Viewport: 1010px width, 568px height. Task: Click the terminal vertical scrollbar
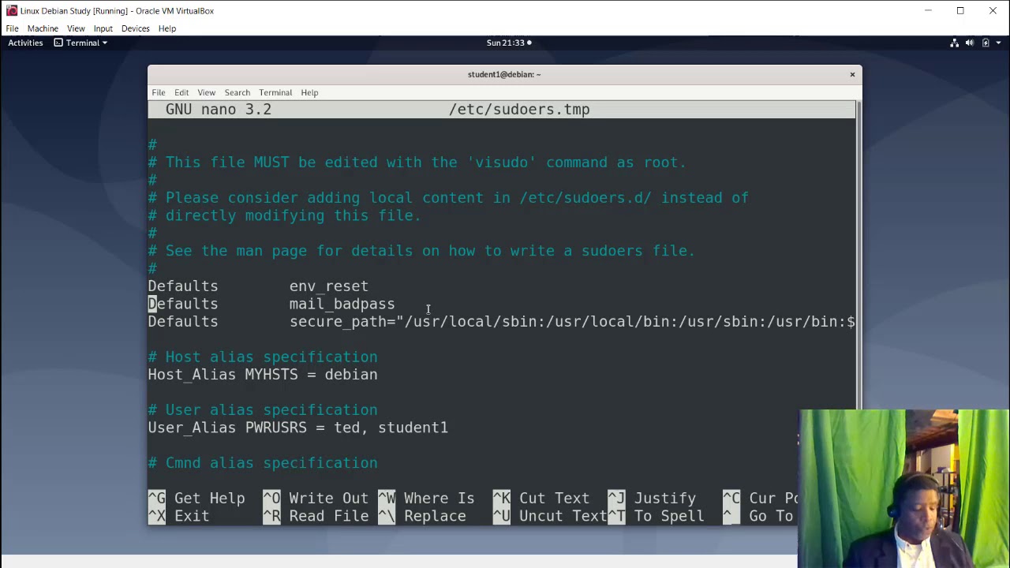(x=858, y=311)
